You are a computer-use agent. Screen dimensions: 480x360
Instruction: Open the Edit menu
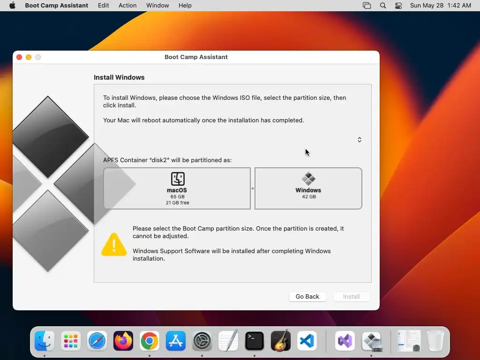click(103, 6)
